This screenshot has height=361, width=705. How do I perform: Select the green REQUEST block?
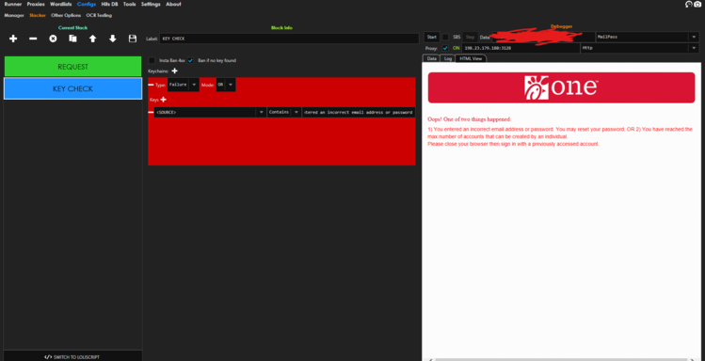72,67
